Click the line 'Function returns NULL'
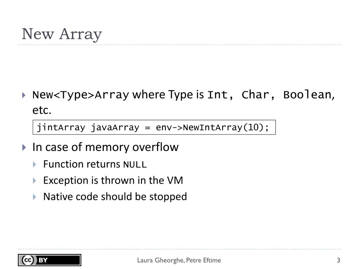Image resolution: width=359 pixels, height=269 pixels. coord(95,164)
